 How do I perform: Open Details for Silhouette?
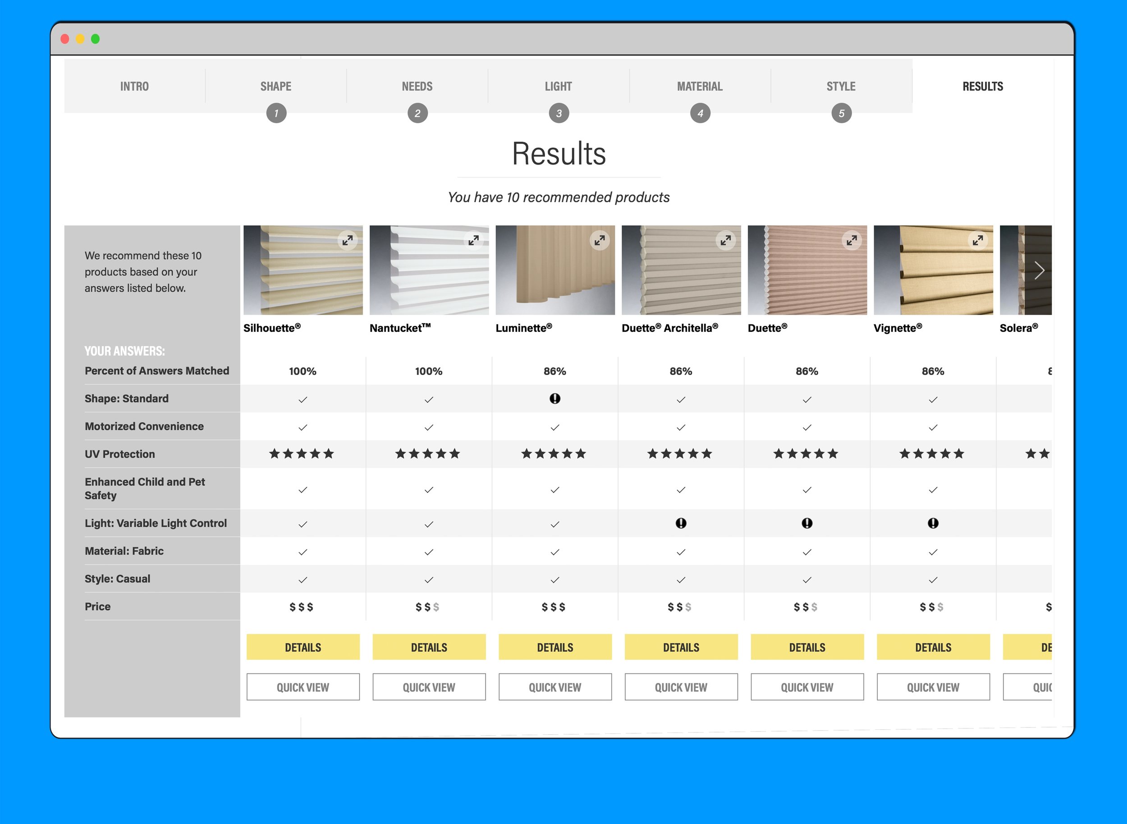coord(303,647)
